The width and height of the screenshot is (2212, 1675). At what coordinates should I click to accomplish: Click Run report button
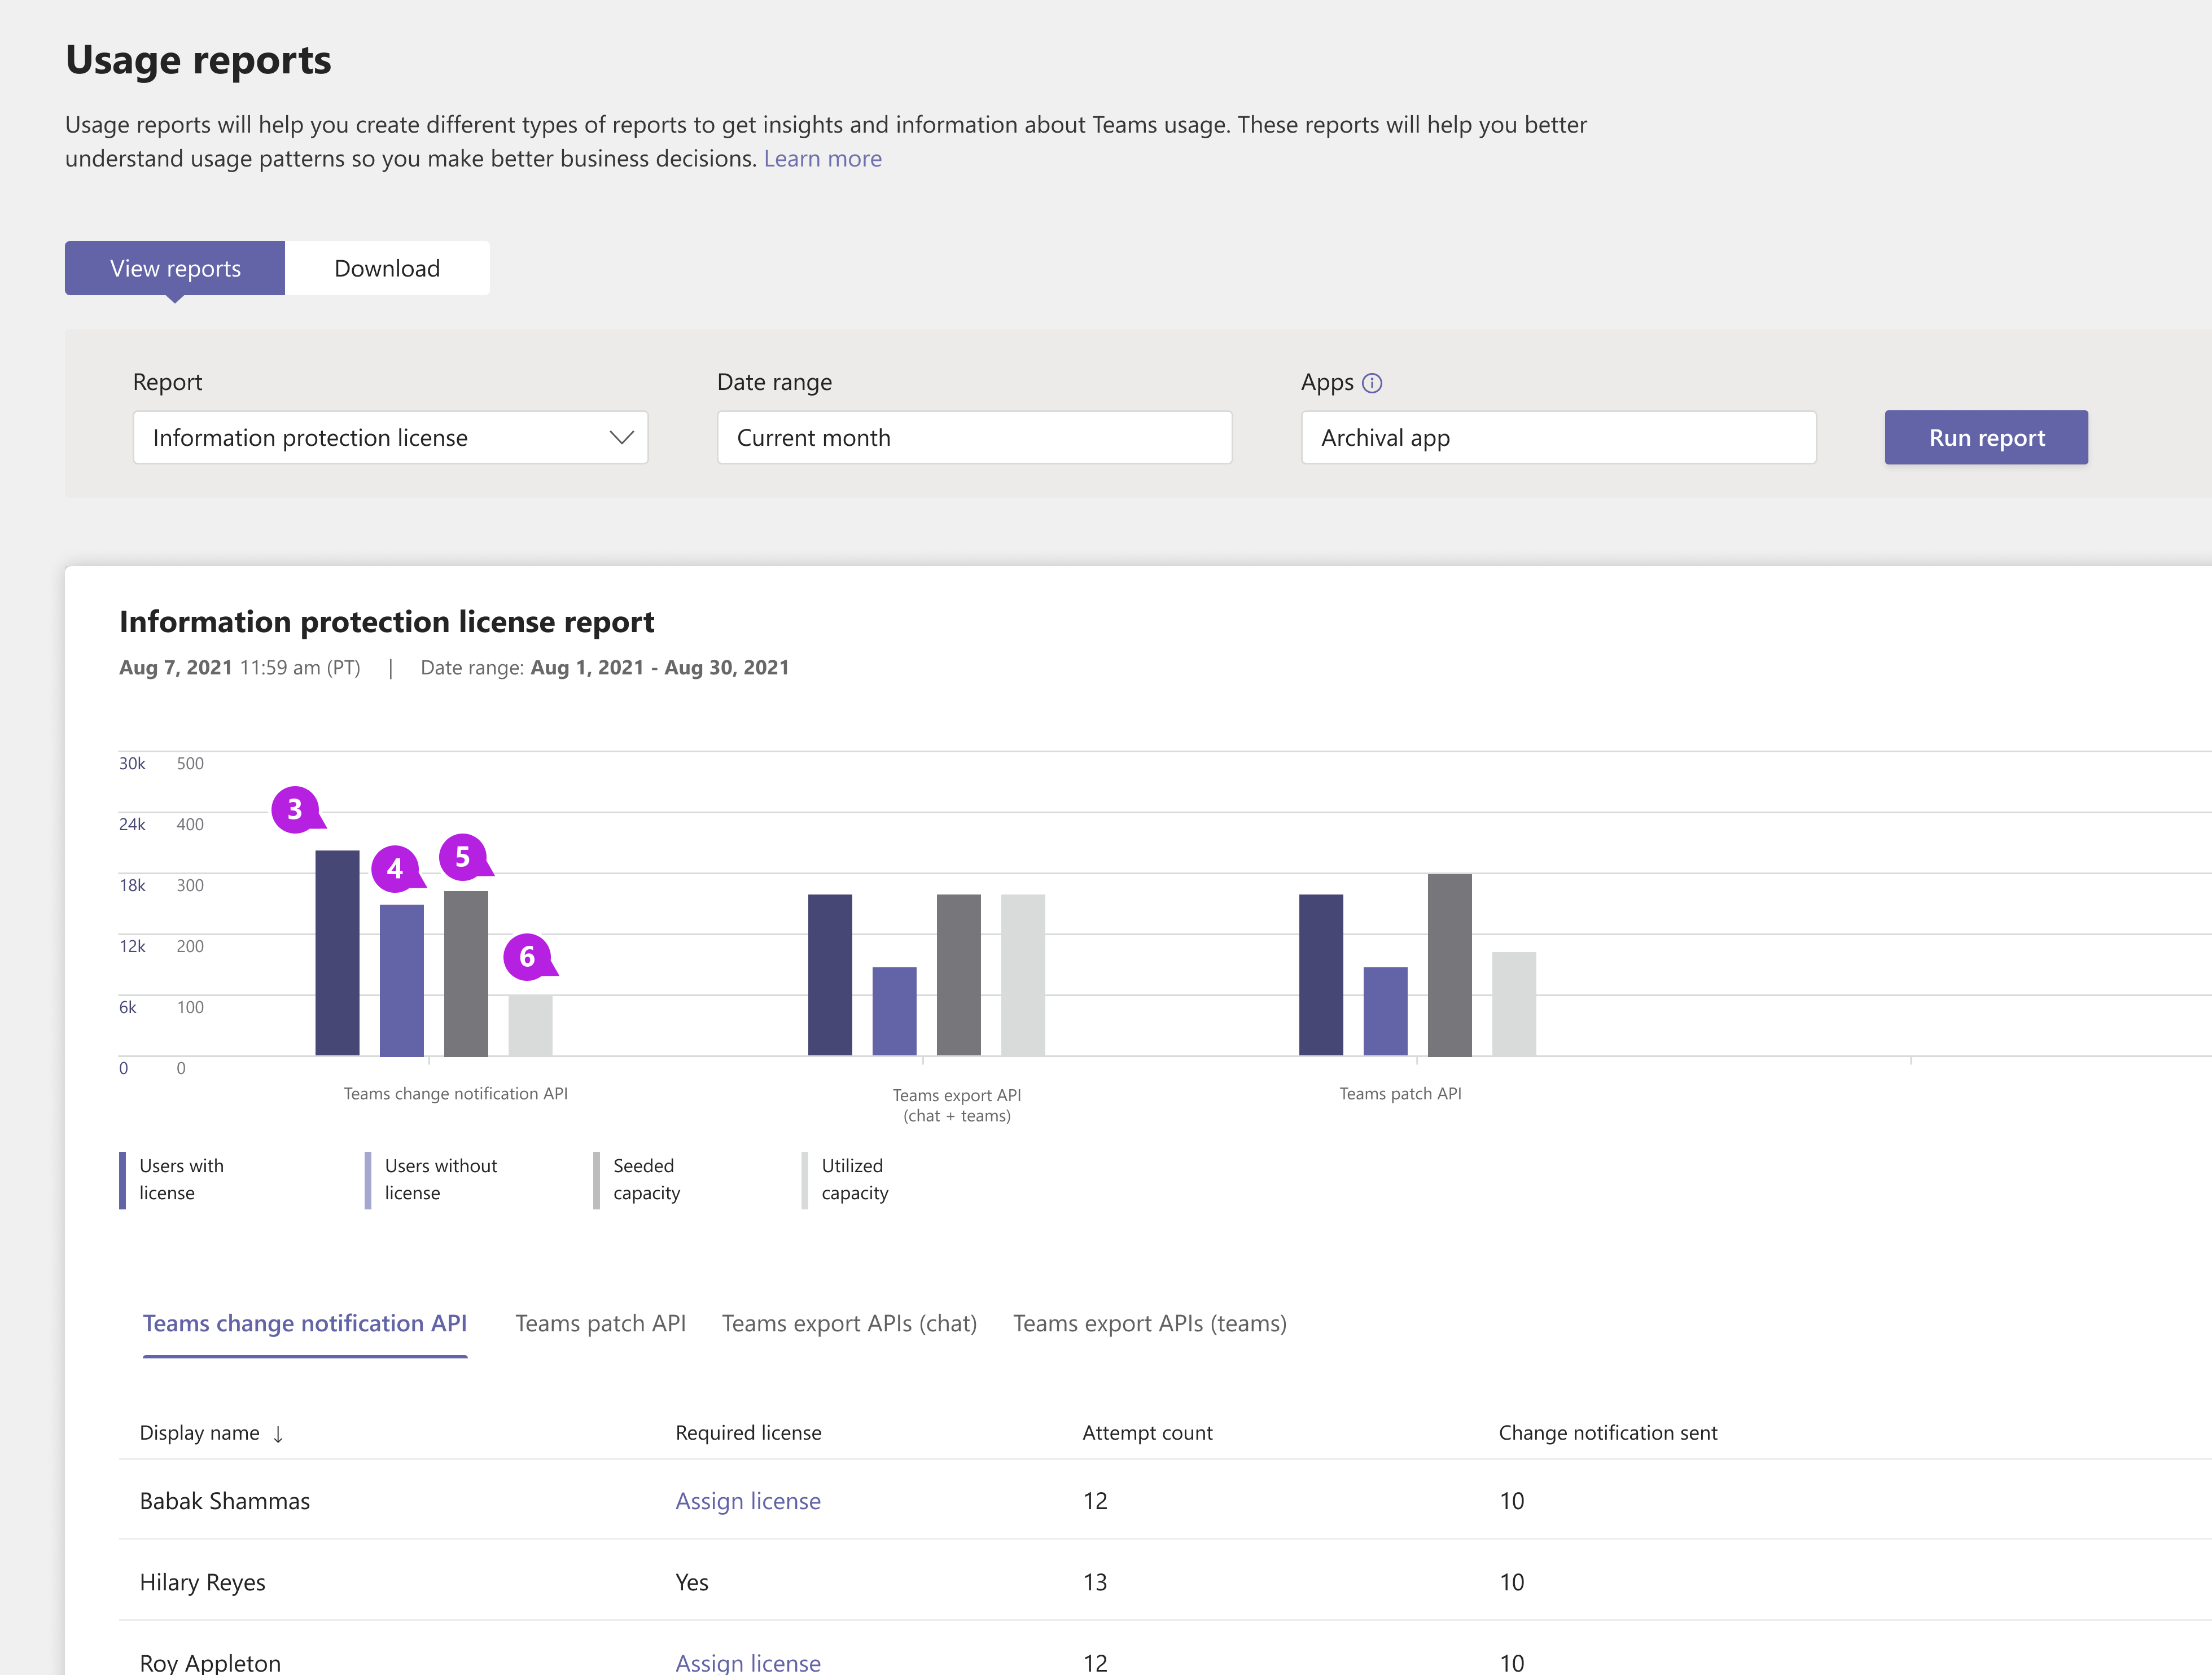click(1985, 436)
